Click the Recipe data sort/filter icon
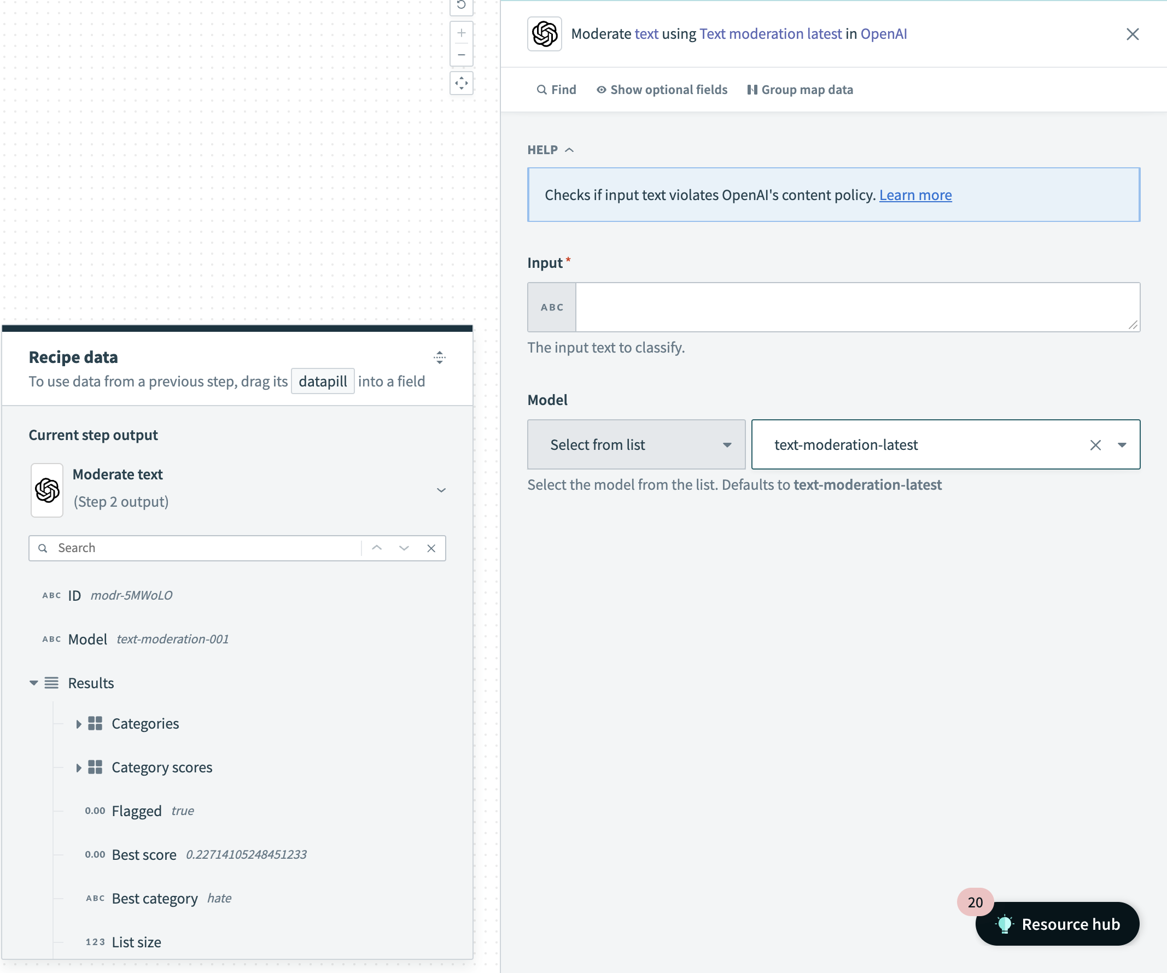 (x=438, y=357)
